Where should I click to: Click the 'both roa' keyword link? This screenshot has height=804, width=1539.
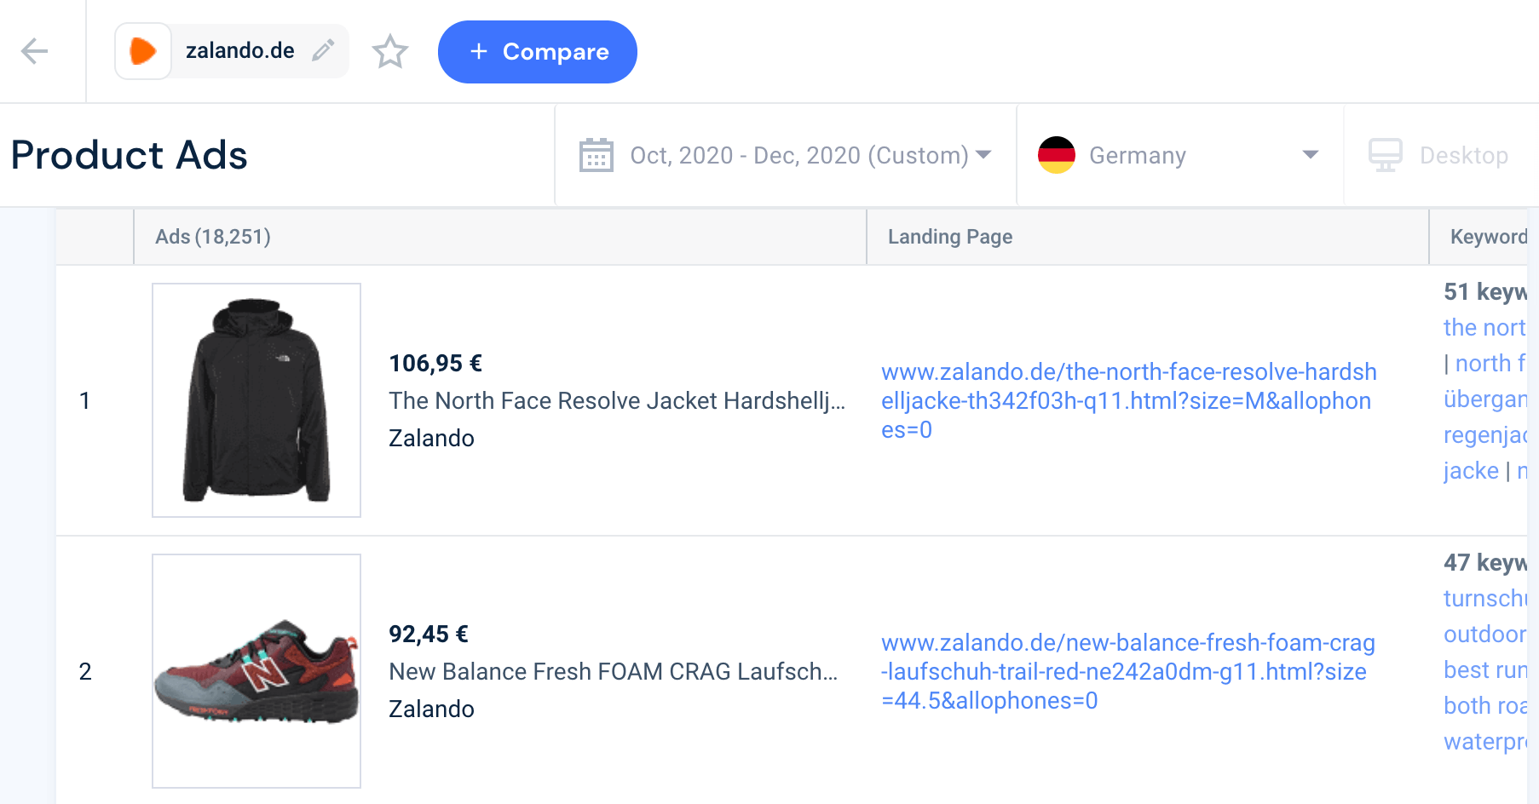pyautogui.click(x=1484, y=705)
